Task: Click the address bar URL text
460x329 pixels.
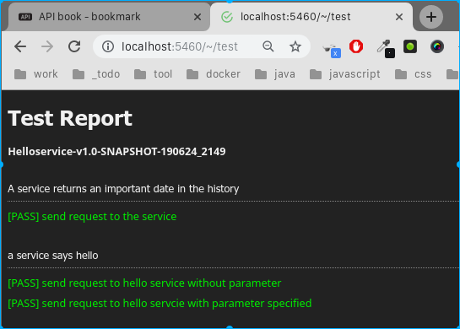Action: click(180, 46)
